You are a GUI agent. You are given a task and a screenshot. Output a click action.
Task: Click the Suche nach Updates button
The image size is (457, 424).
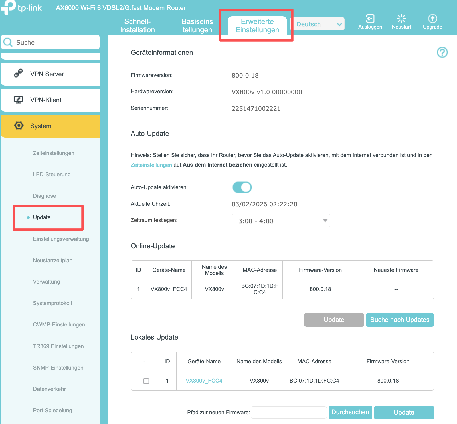(400, 320)
